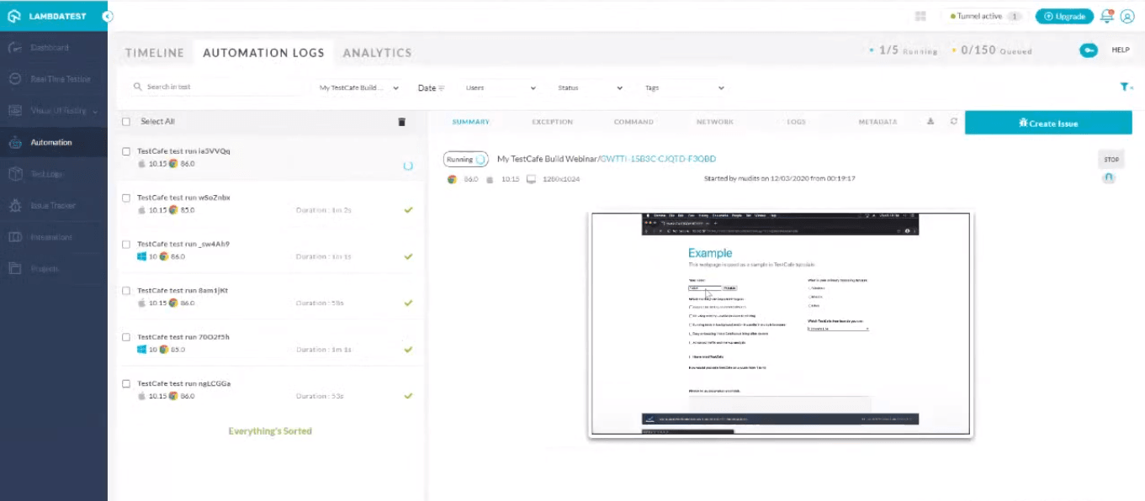Viewport: 1145px width, 501px height.
Task: Open the filter funnel icon
Action: (1125, 87)
